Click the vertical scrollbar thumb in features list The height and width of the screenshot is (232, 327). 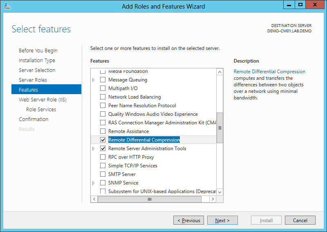click(x=220, y=128)
